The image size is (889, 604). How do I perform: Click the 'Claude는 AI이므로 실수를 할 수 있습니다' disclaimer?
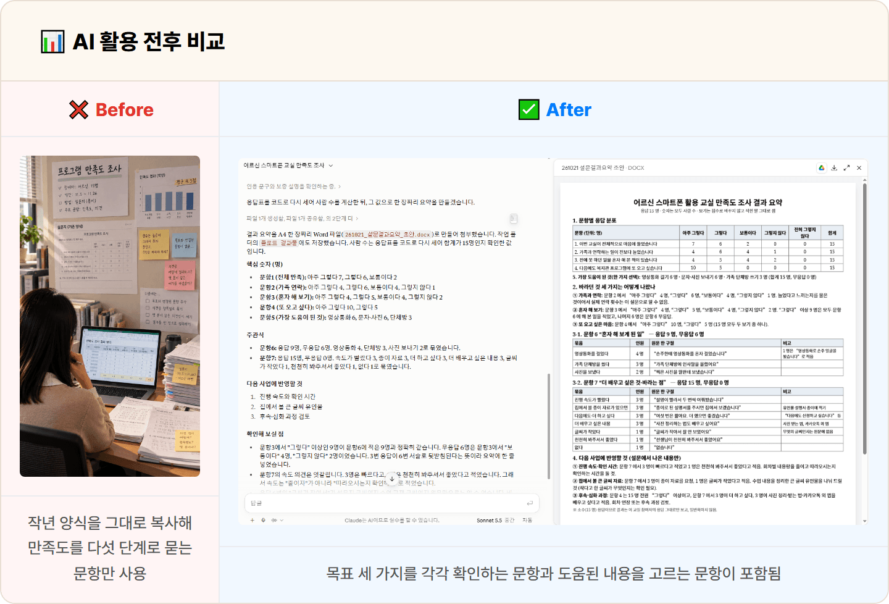(x=392, y=521)
